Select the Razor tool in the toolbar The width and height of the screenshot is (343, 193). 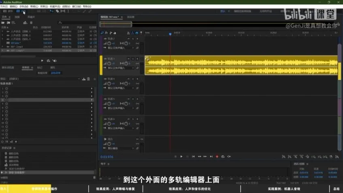click(x=58, y=11)
